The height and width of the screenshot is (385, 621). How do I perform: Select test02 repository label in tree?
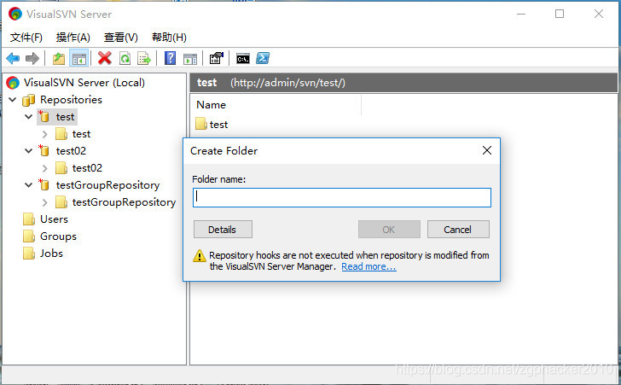click(71, 150)
